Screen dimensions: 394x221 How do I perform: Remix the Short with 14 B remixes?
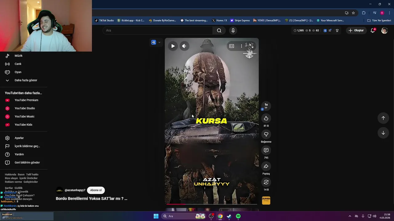266,182
